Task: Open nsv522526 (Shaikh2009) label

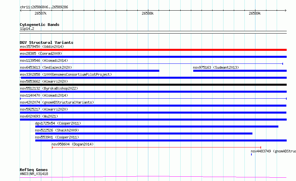Action: (57, 130)
